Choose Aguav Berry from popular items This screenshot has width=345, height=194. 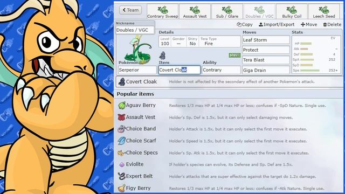(x=230, y=106)
